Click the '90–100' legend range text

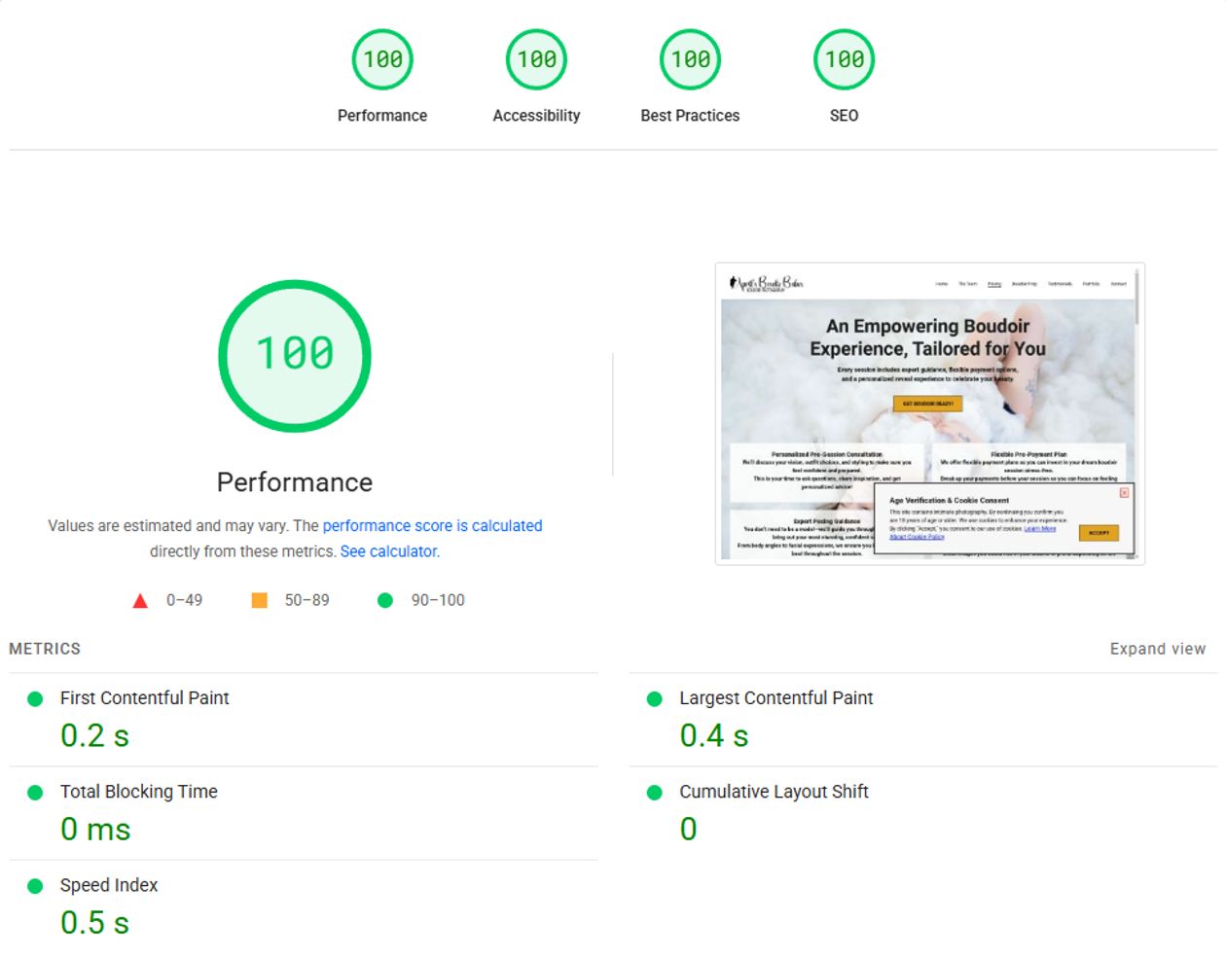point(438,600)
